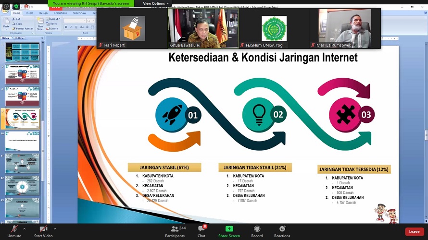
Task: Open the meeting info icon
Action: click(5, 7)
